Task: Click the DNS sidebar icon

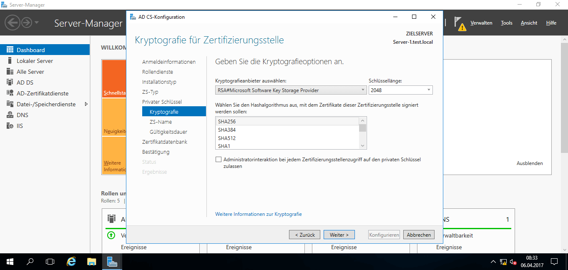Action: (10, 115)
